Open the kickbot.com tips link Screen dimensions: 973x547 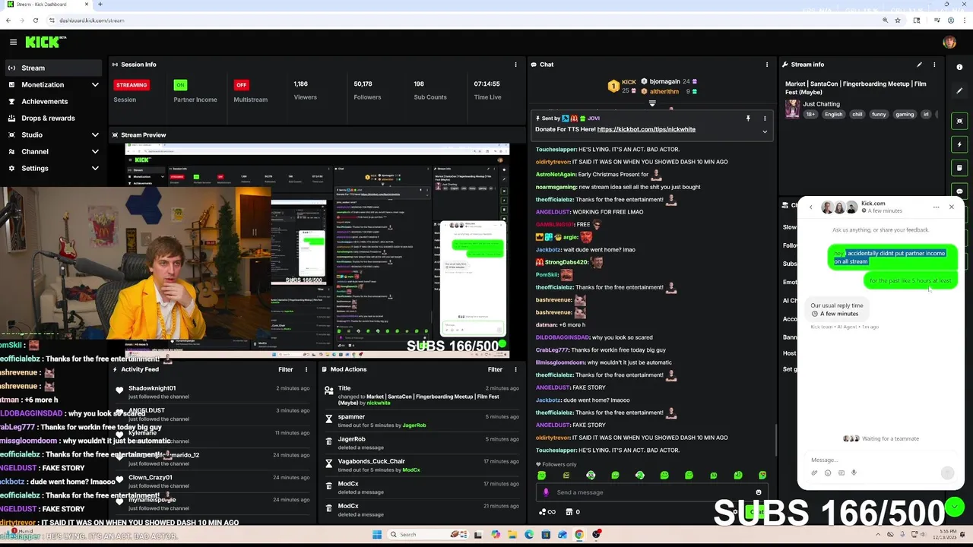pos(646,129)
